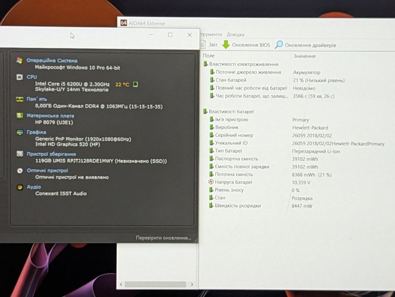Click the icon of Властивості батареї group
The width and height of the screenshot is (395, 297).
pos(205,111)
